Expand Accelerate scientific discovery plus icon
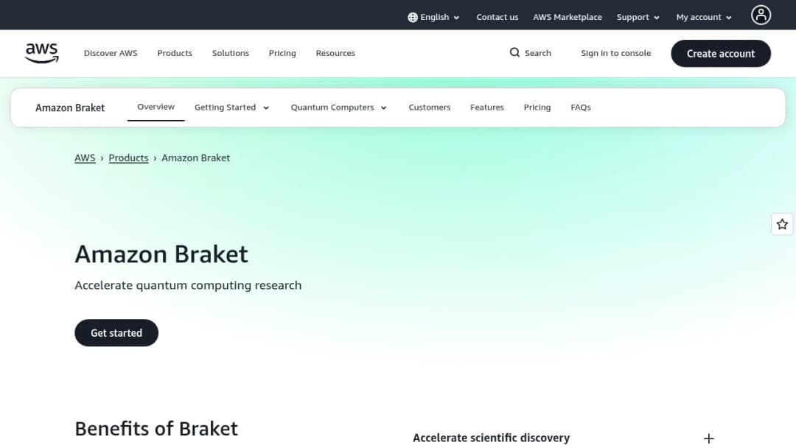796x448 pixels. pos(709,438)
